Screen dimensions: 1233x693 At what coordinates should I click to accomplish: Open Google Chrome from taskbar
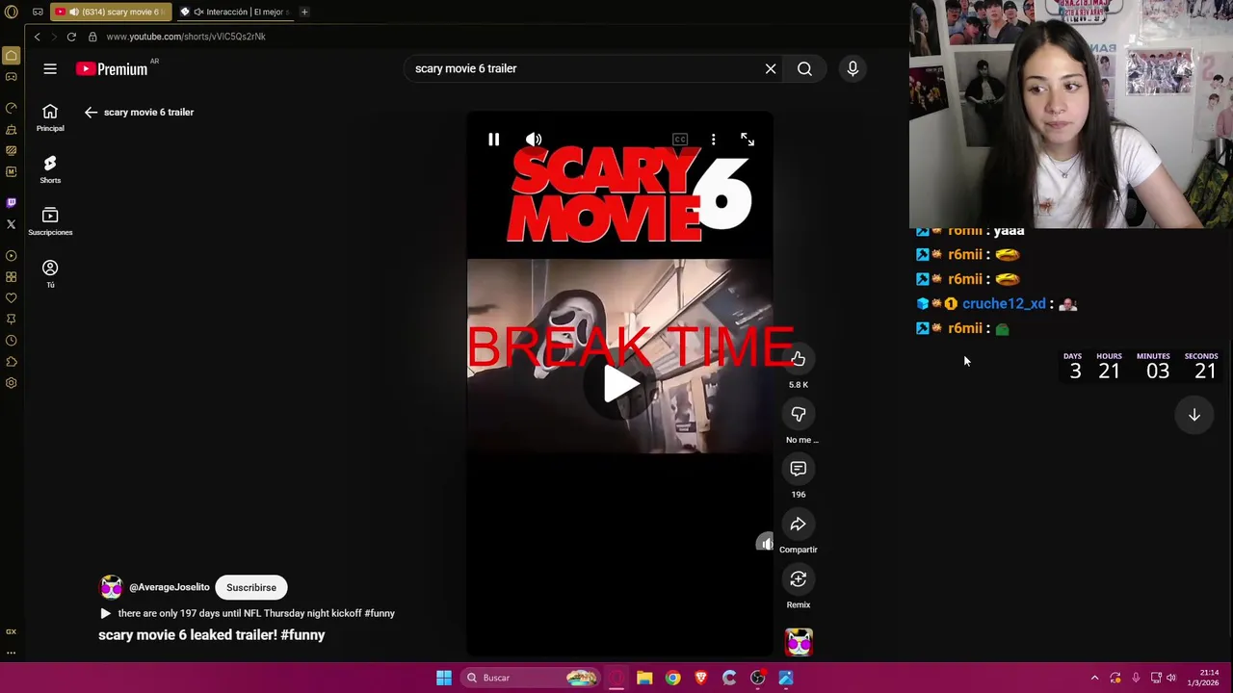[672, 678]
